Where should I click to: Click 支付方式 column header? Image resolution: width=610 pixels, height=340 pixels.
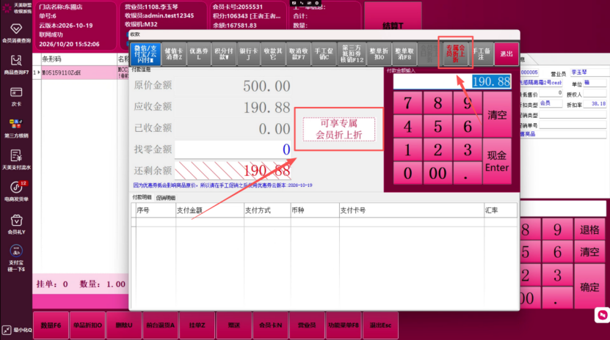(x=267, y=210)
